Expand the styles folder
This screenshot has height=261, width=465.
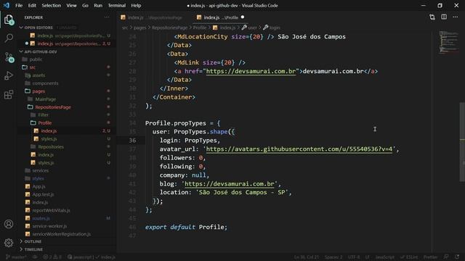[35, 178]
